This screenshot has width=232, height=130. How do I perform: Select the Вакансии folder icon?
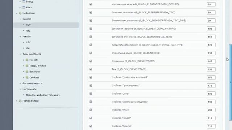click(27, 71)
